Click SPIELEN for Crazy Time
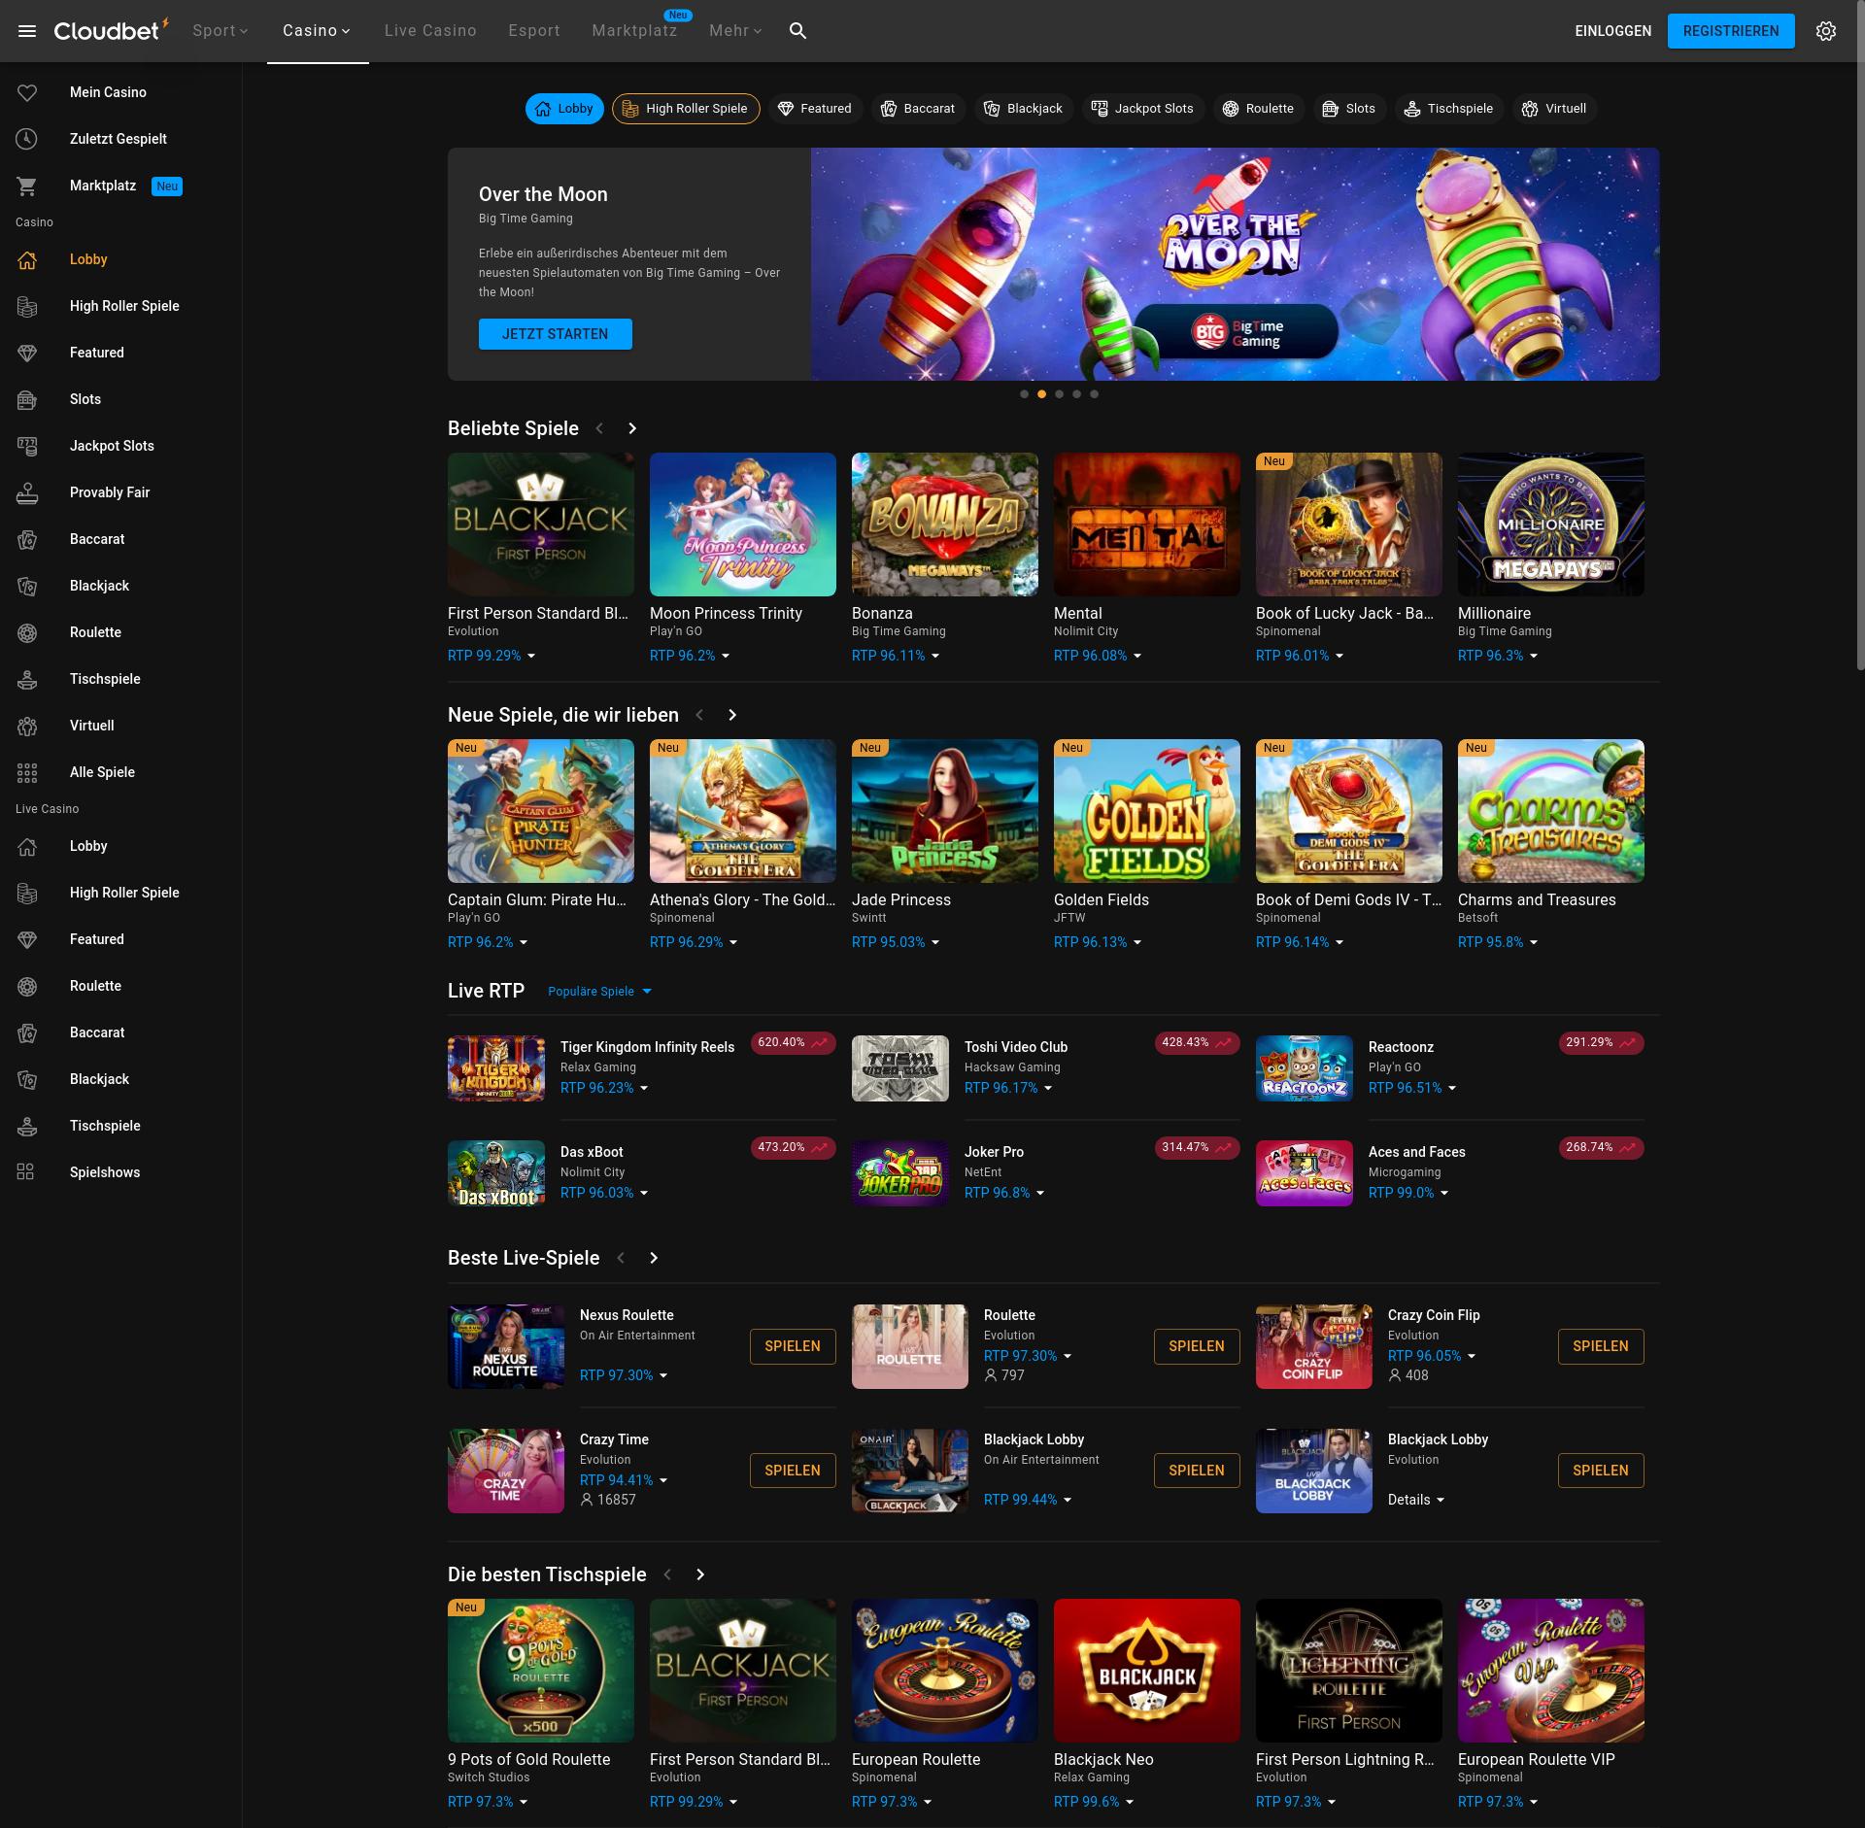1865x1828 pixels. (x=792, y=1470)
